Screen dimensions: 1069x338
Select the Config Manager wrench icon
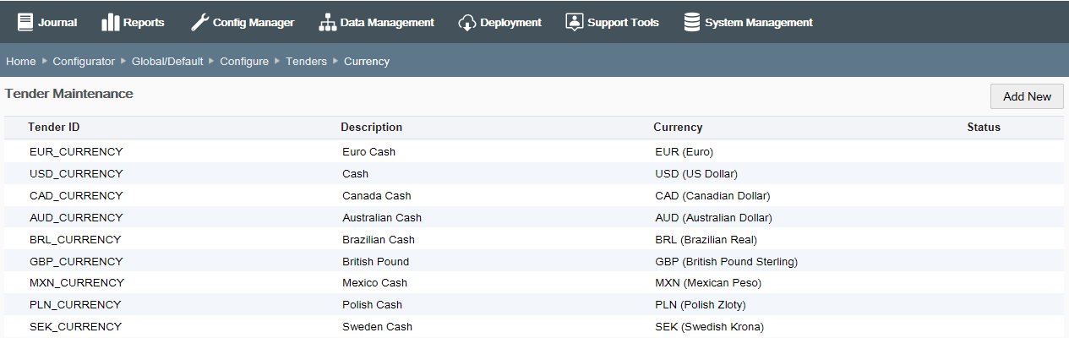click(x=199, y=22)
